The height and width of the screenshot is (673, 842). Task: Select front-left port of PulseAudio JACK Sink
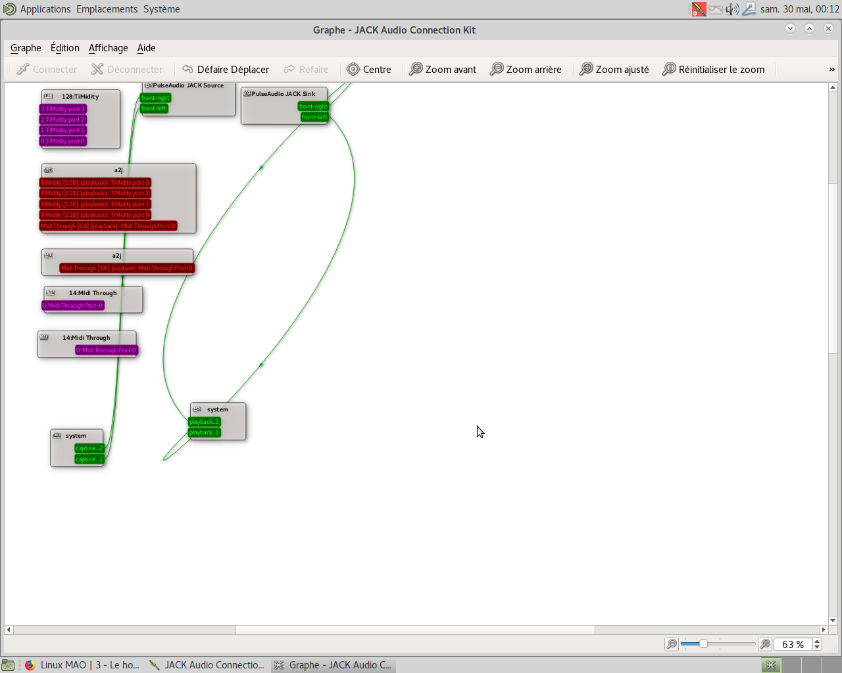pyautogui.click(x=314, y=117)
